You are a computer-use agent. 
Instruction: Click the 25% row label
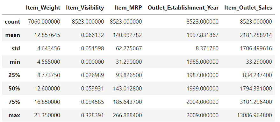coord(14,75)
